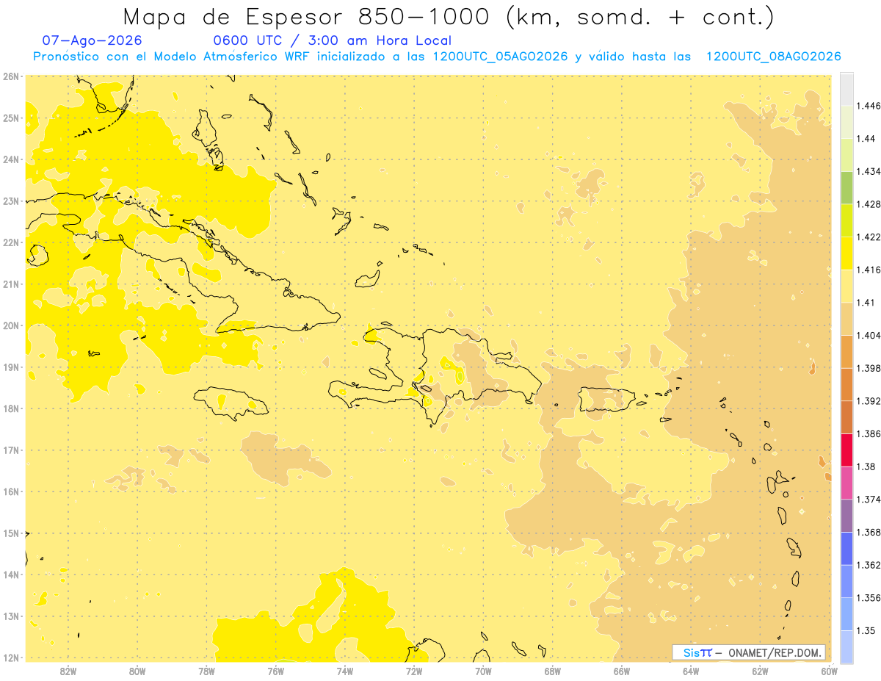Viewport: 881px width, 681px height.
Task: Click the legend value "1.44"
Action: coord(866,138)
